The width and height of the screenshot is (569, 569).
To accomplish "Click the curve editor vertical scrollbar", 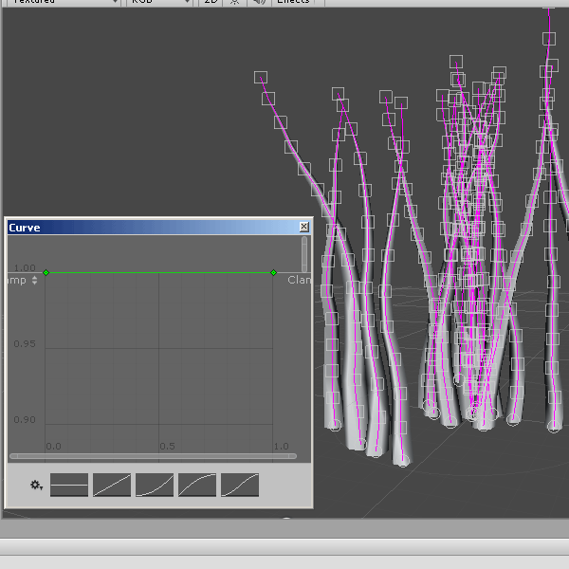I will (x=304, y=254).
